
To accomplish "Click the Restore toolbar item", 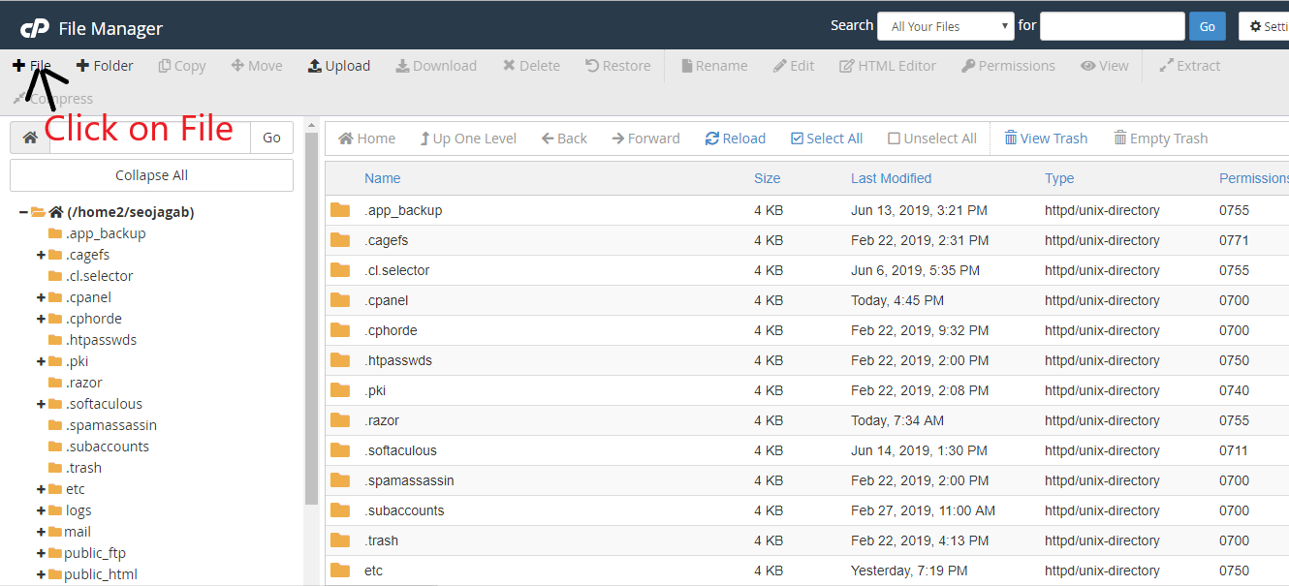I will 618,66.
